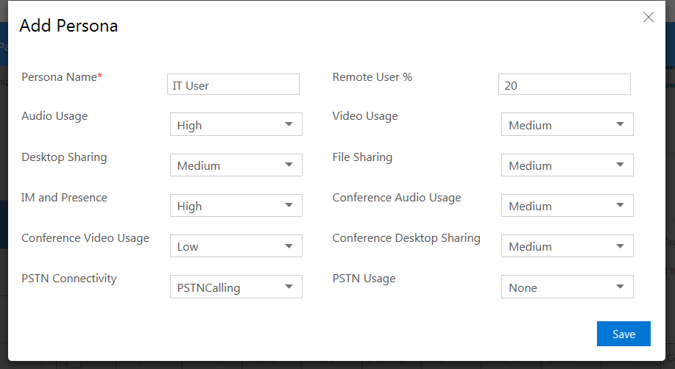Open the PSTN Usage dropdown
The height and width of the screenshot is (369, 675).
pos(567,287)
